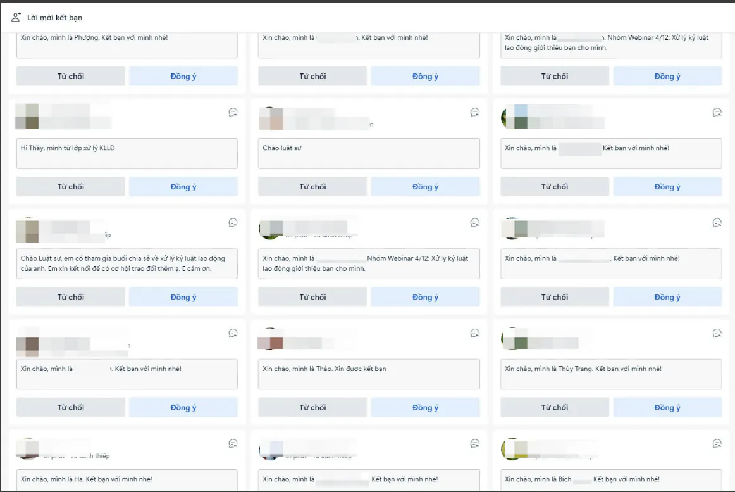Screen dimensions: 735x492
Task: Open chat icon on Thảo's request card
Action: [475, 333]
